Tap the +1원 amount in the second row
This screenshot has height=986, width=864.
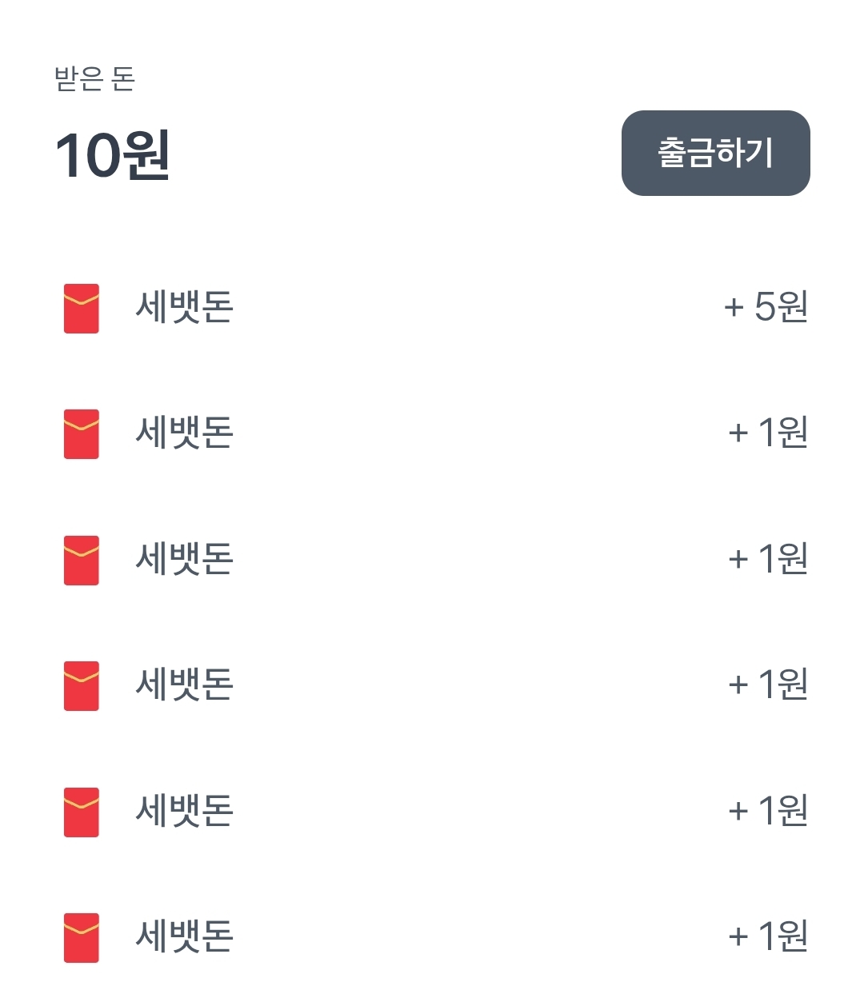(x=767, y=433)
